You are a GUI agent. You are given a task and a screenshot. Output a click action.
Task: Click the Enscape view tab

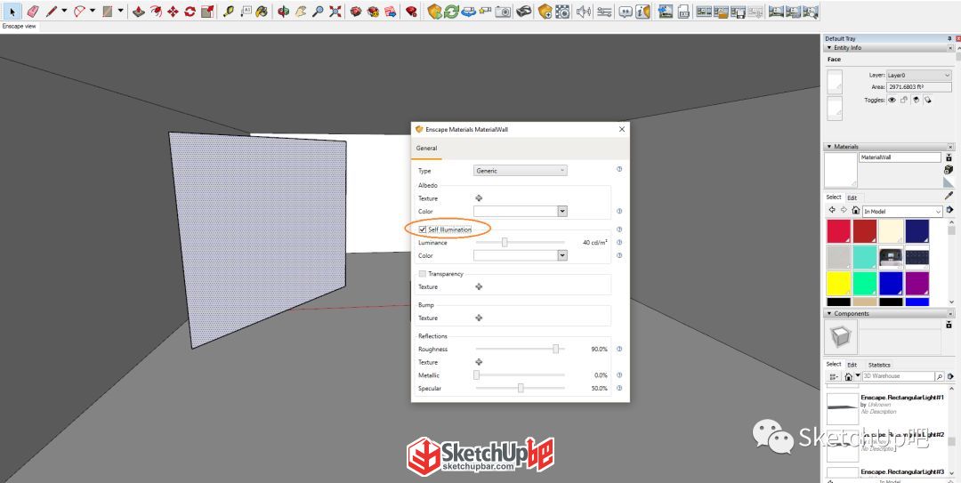tap(19, 27)
